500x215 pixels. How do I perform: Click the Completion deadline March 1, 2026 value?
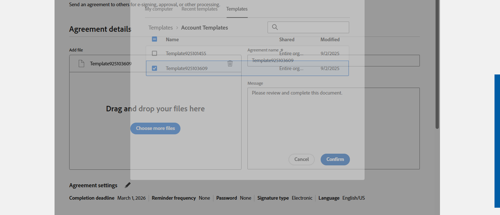pyautogui.click(x=131, y=198)
